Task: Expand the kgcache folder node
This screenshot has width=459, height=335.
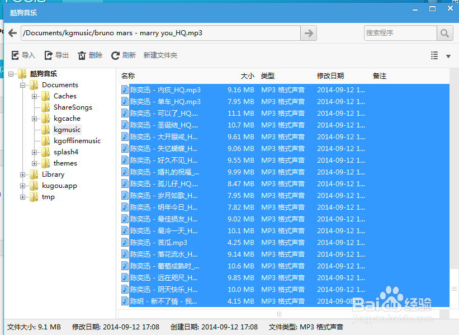Action: [34, 119]
